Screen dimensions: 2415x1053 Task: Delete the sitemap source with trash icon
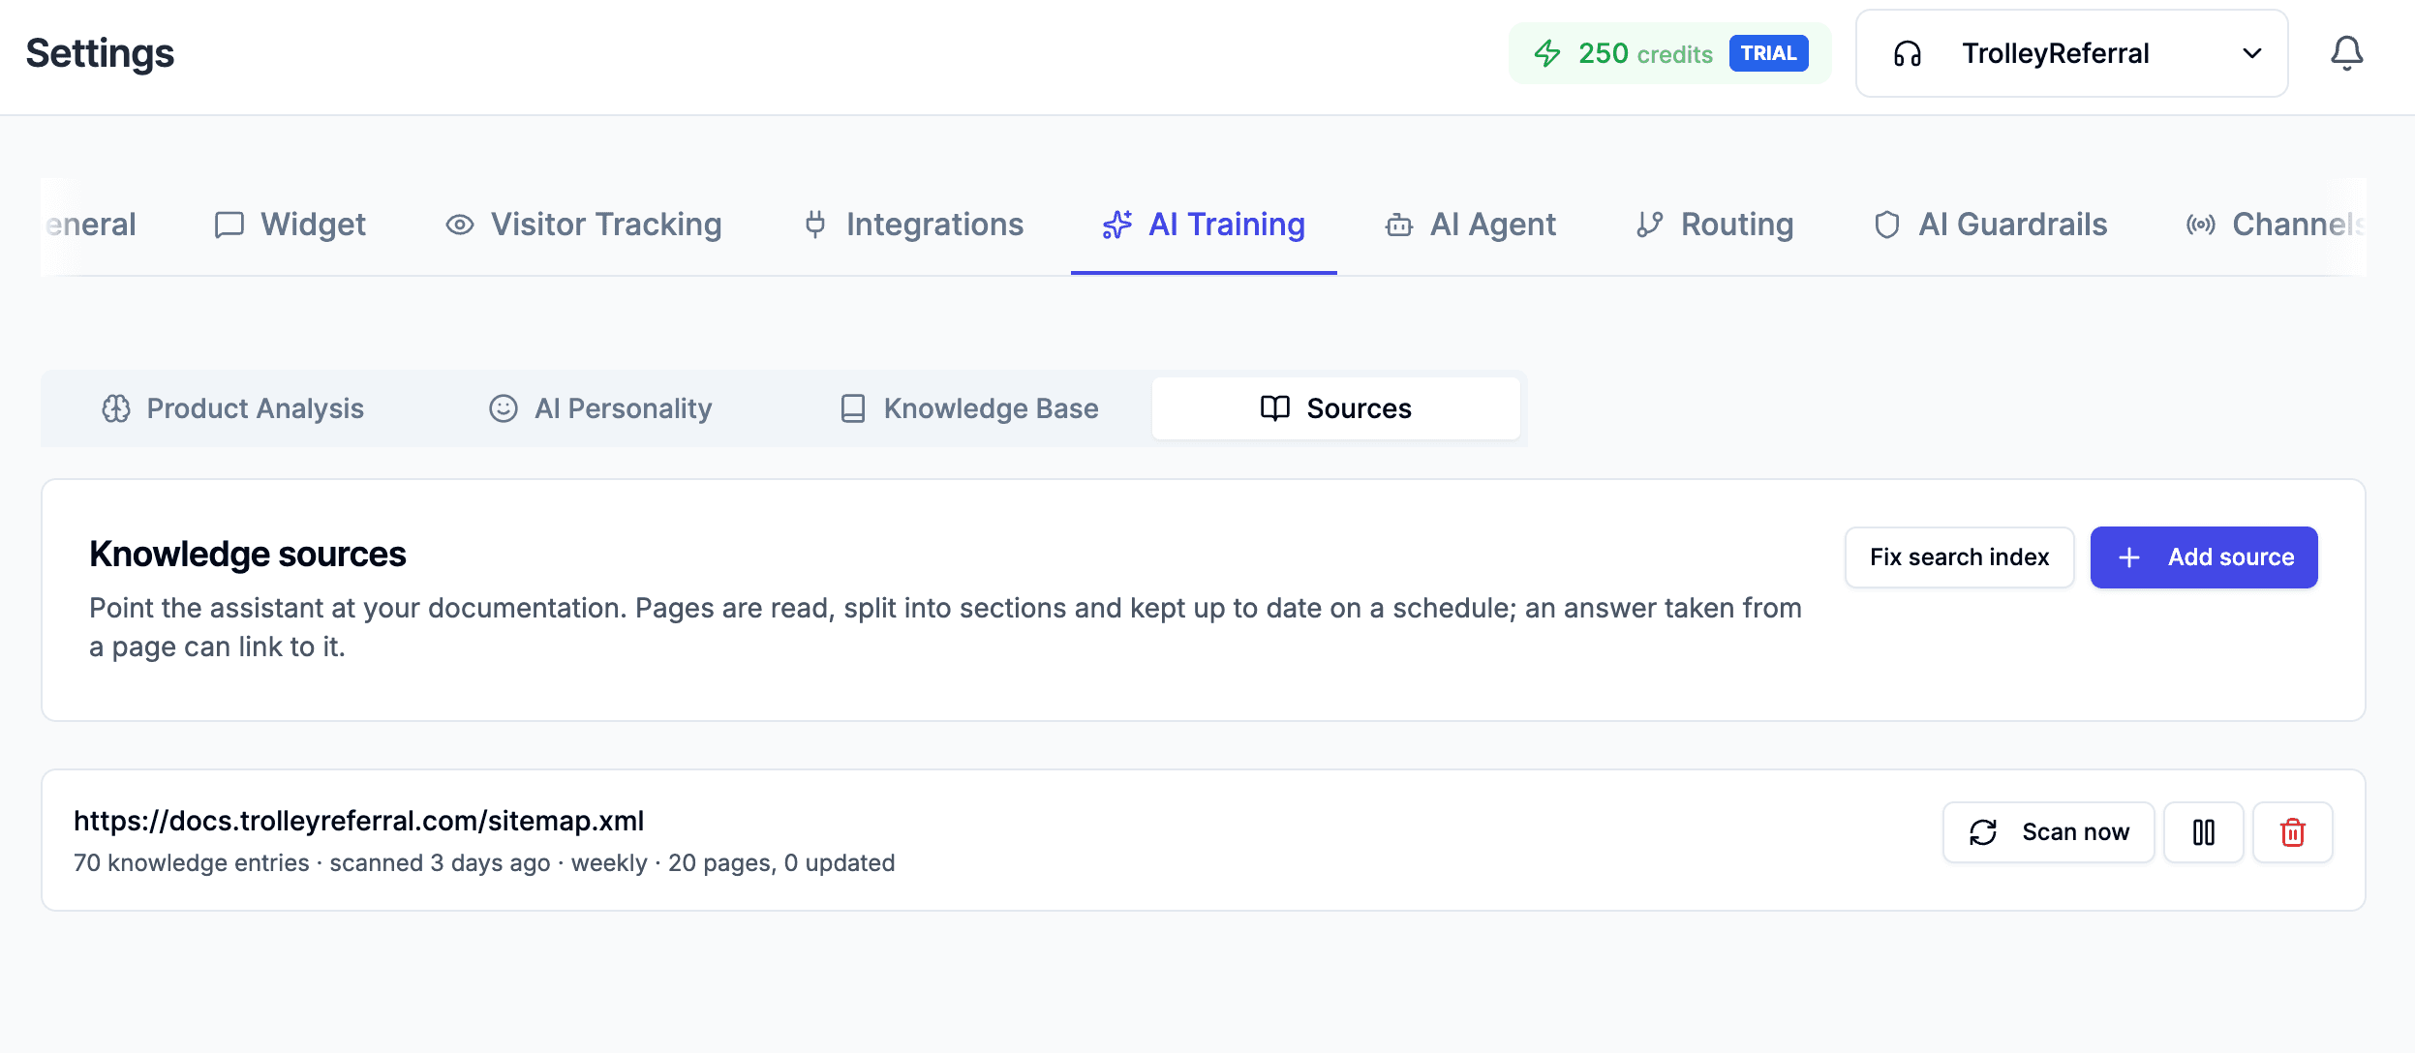pyautogui.click(x=2292, y=832)
